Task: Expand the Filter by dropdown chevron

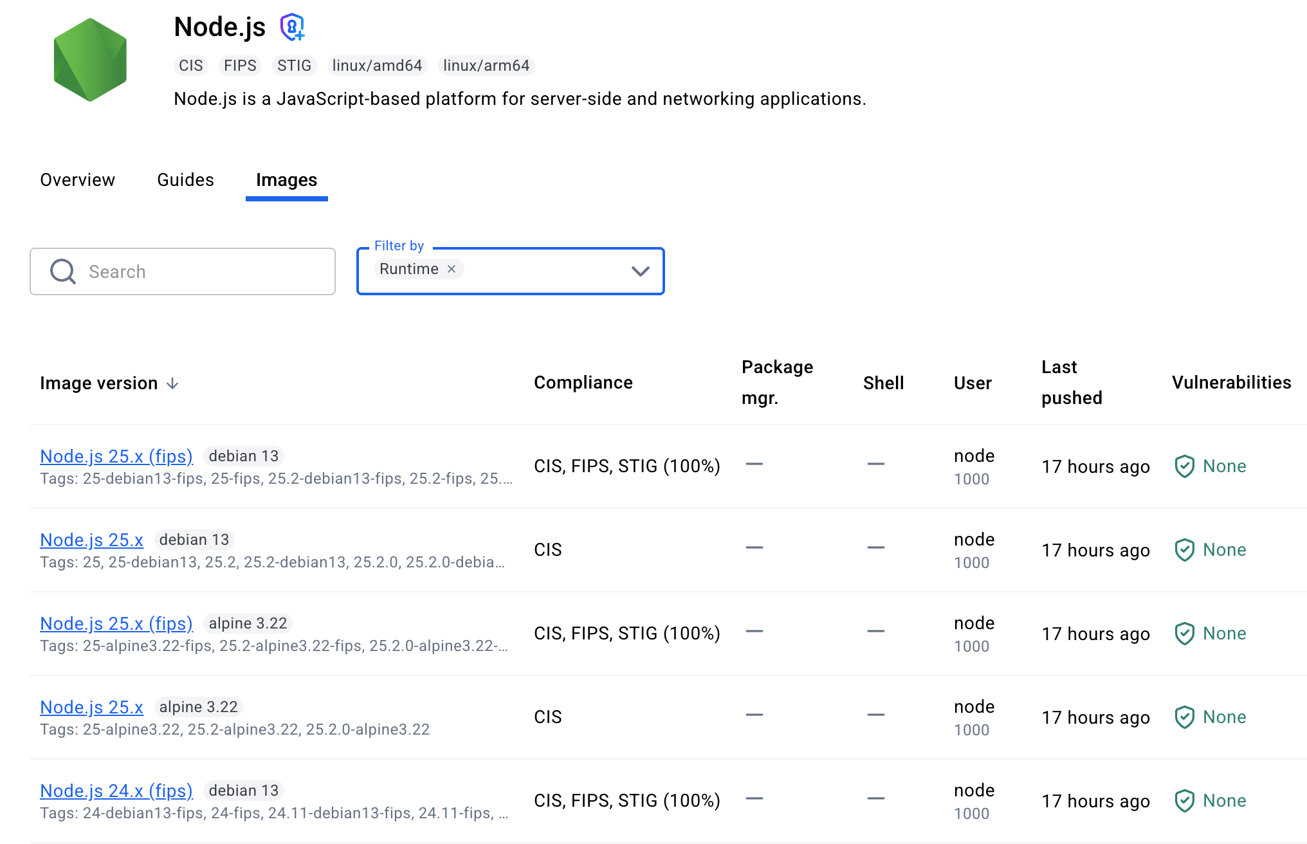Action: tap(640, 271)
